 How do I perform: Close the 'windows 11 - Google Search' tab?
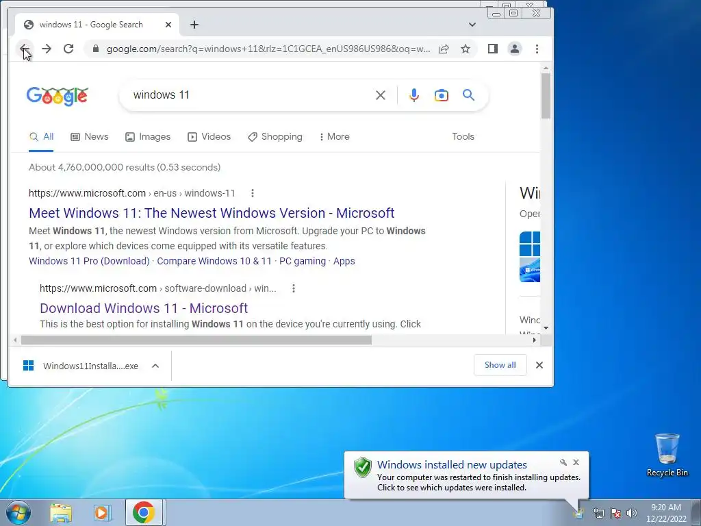click(x=168, y=25)
